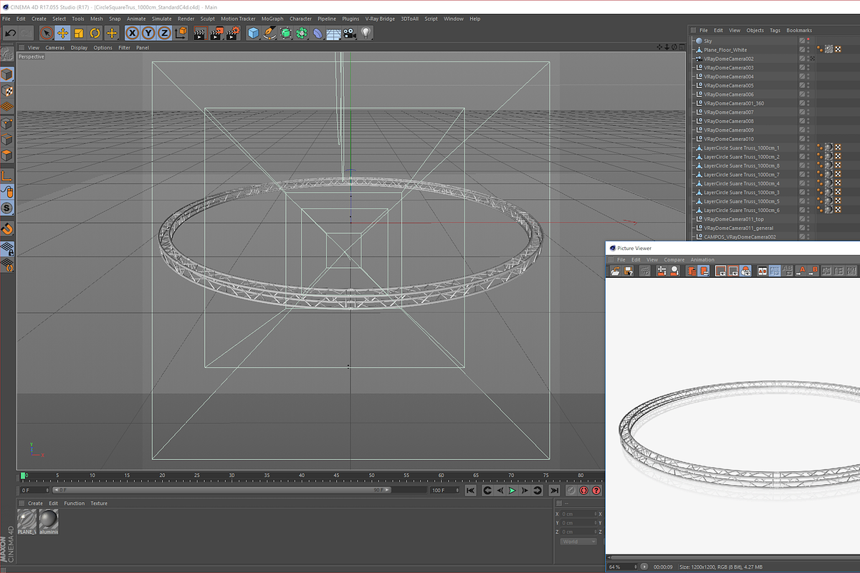The height and width of the screenshot is (573, 860).
Task: Open Render Settings icon
Action: pyautogui.click(x=233, y=33)
